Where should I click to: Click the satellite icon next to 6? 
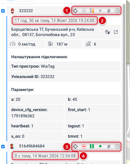(x=88, y=44)
